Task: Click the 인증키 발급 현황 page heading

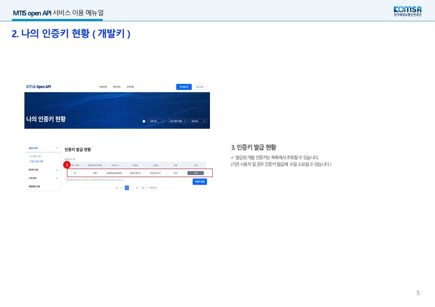Action: point(78,150)
